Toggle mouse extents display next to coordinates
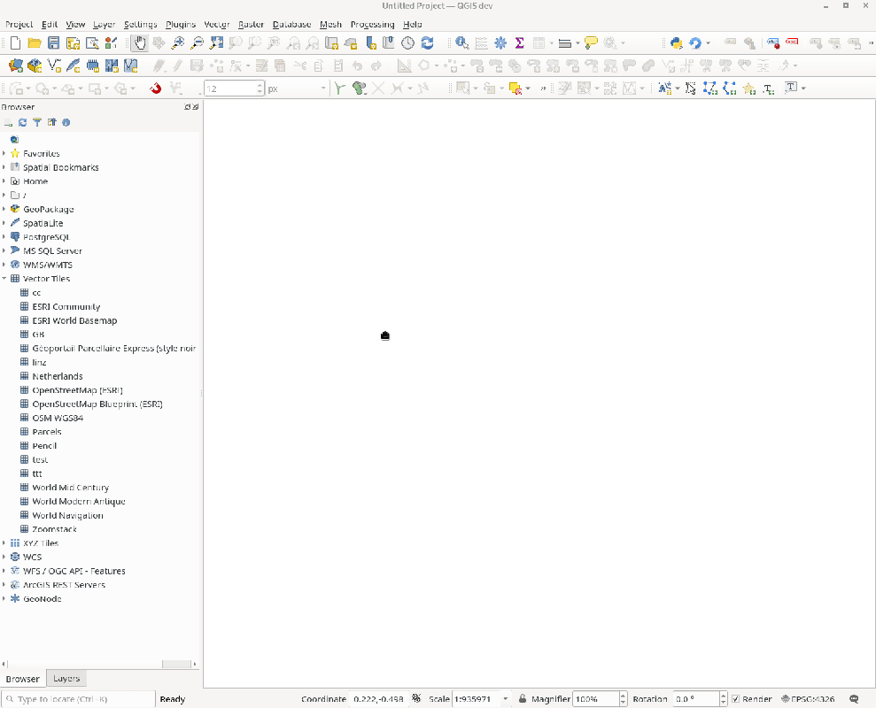This screenshot has height=708, width=876. coord(416,699)
